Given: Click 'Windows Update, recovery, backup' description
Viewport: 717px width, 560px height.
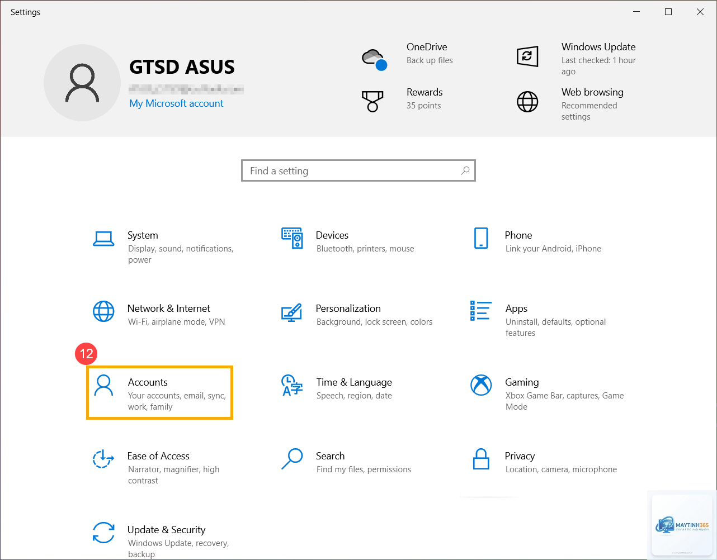Looking at the screenshot, I should [x=178, y=549].
